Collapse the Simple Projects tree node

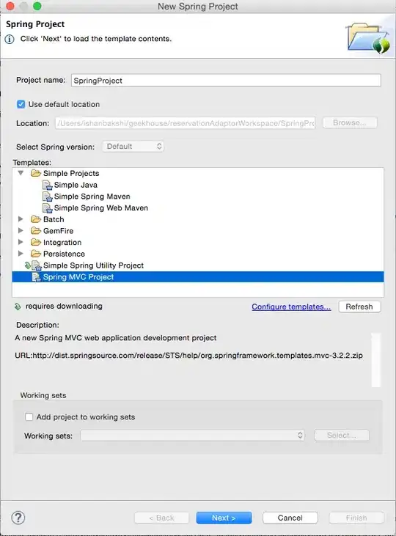pos(21,173)
